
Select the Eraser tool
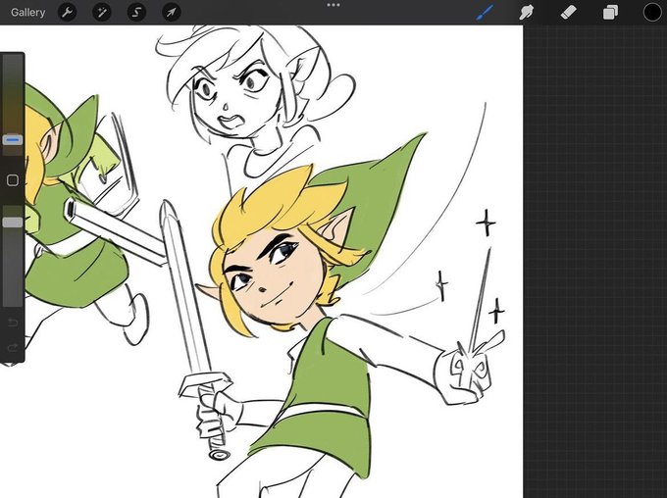[x=568, y=13]
